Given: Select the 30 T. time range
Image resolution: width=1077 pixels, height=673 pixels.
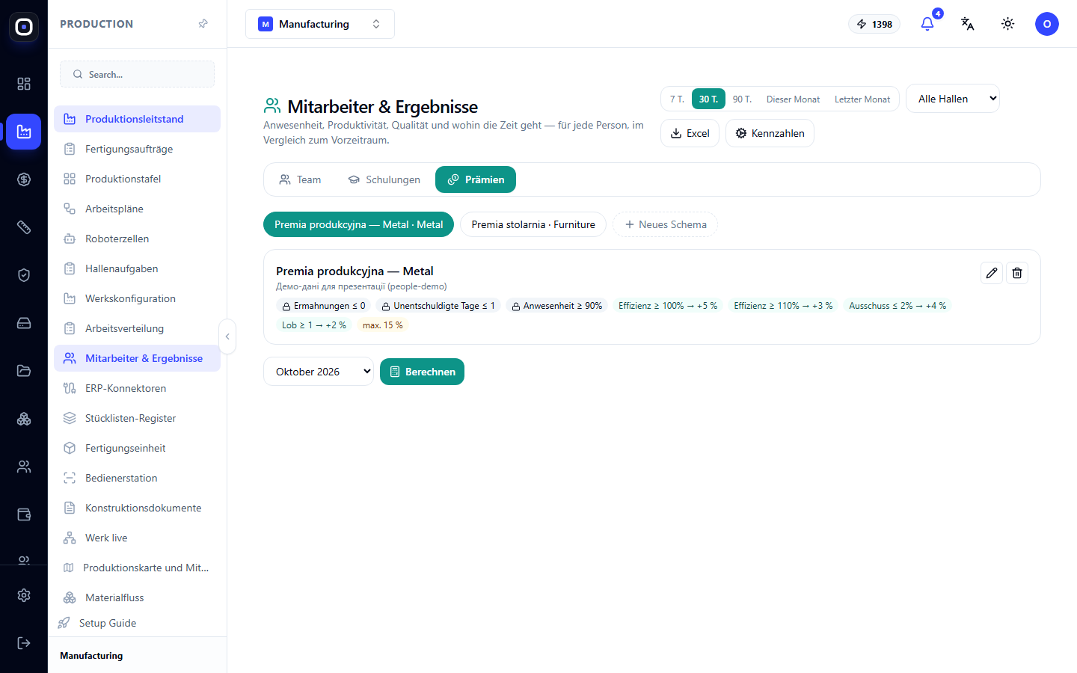Looking at the screenshot, I should point(708,99).
